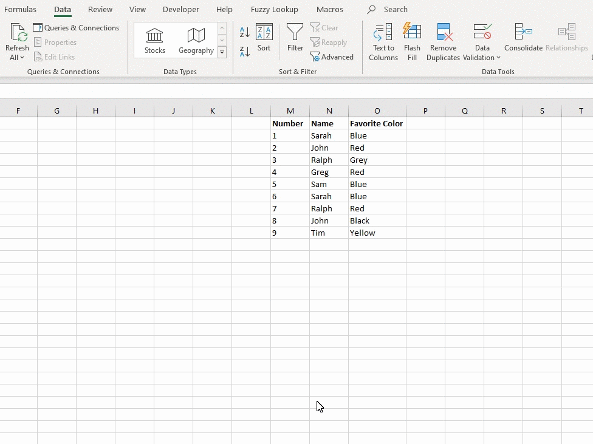Open the Fuzzy Lookup tab
Image resolution: width=593 pixels, height=444 pixels.
[x=274, y=9]
